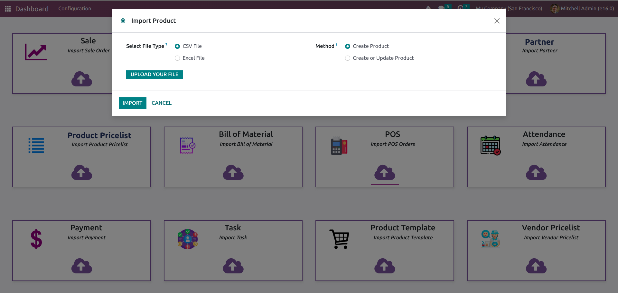
Task: Close the Import Product dialog
Action: [497, 21]
